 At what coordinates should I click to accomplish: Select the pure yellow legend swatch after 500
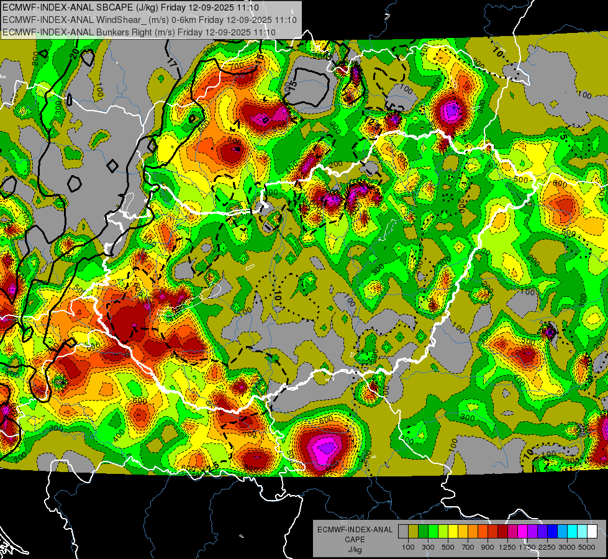[453, 532]
